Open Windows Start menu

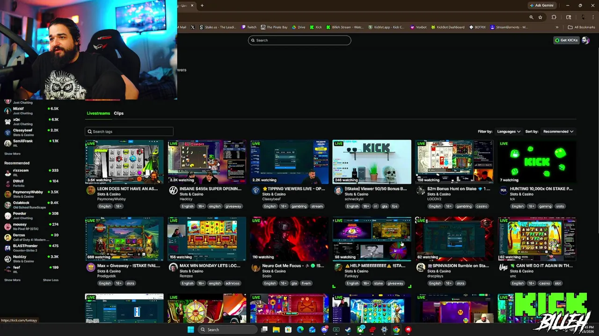(x=190, y=329)
